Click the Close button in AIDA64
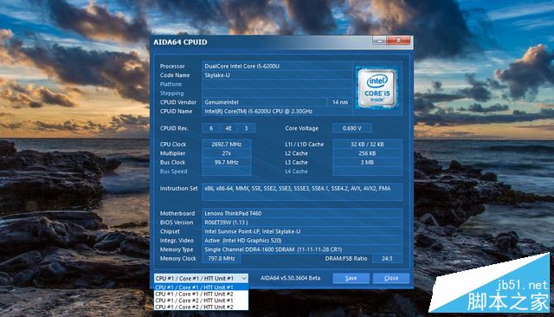554x317 pixels. (x=391, y=278)
